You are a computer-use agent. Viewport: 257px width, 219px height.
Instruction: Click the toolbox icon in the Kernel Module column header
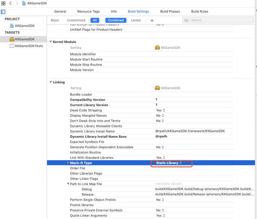click(x=157, y=48)
